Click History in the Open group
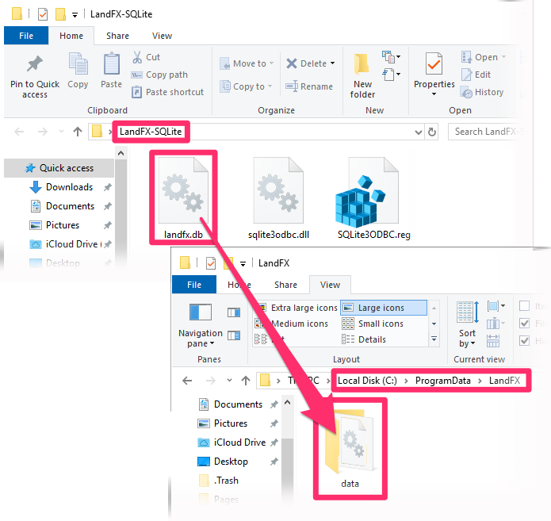 point(482,92)
